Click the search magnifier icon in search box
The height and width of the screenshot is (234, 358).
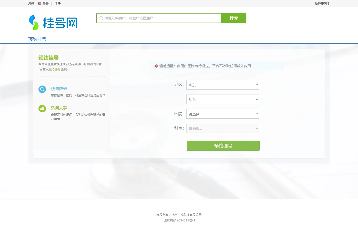101,18
